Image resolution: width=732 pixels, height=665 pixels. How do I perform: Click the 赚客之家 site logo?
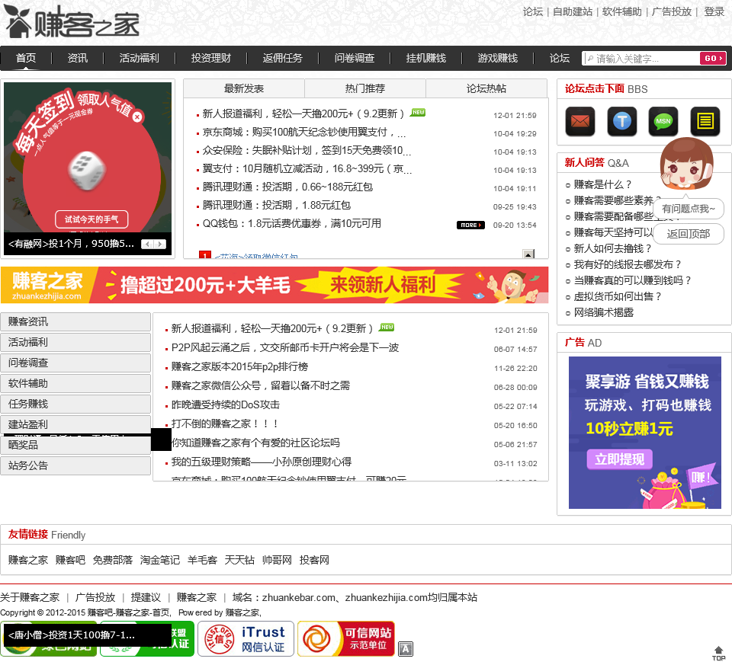[72, 22]
